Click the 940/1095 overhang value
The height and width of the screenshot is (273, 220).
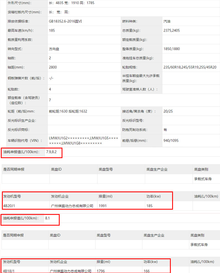pos(171,140)
